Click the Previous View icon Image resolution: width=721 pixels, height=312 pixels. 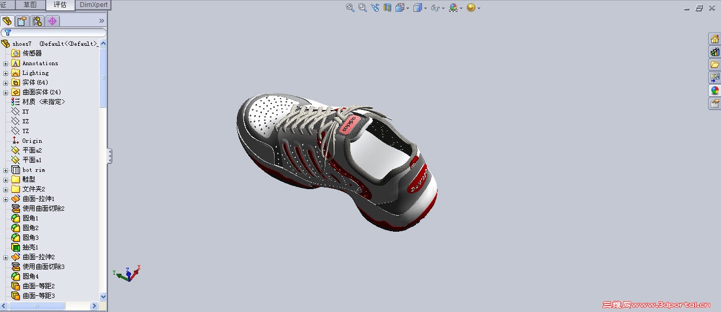(375, 8)
